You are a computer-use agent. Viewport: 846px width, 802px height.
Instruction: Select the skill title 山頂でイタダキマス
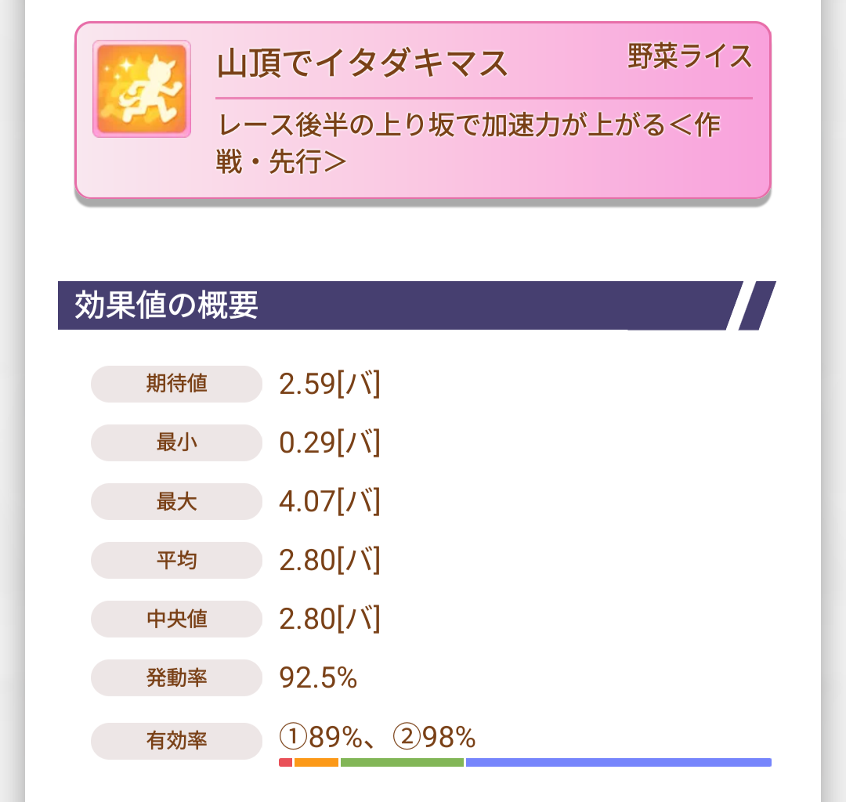(363, 63)
